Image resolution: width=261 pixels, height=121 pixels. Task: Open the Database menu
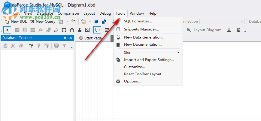point(45,13)
